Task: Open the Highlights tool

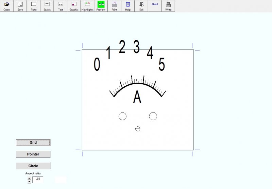Action: click(x=87, y=6)
